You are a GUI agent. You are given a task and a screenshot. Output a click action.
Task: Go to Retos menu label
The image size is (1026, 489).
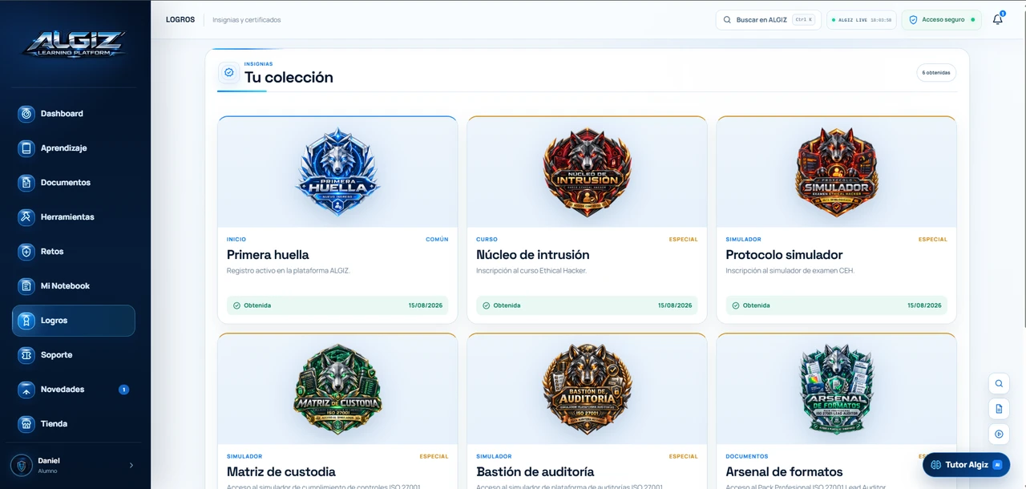pos(52,252)
